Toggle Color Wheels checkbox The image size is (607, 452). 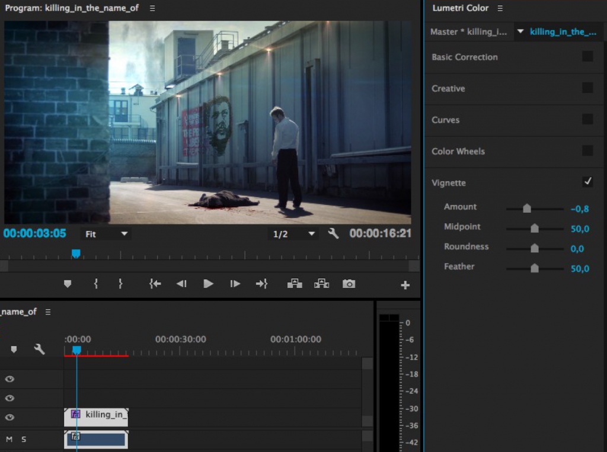(x=587, y=150)
